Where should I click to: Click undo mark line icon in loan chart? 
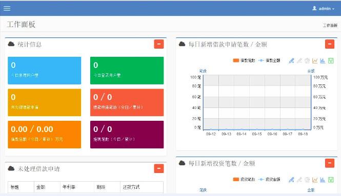click(x=299, y=61)
